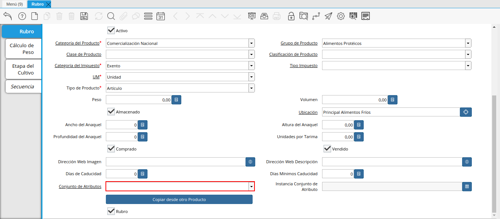This screenshot has width=500, height=219.
Task: Switch to Cálculo de Peso tab
Action: 22,49
